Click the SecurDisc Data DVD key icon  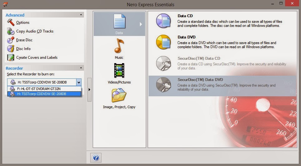pos(163,85)
